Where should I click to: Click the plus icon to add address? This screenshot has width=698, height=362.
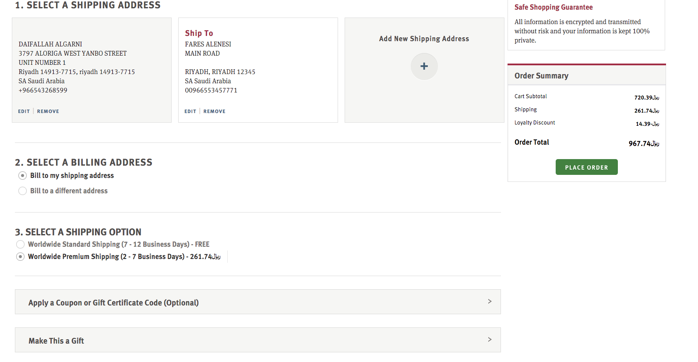coord(424,67)
